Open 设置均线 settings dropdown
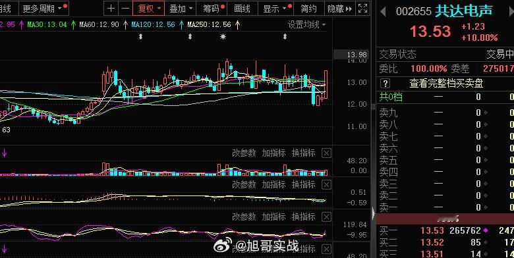Screen dimensions: 514x258 click(x=307, y=25)
